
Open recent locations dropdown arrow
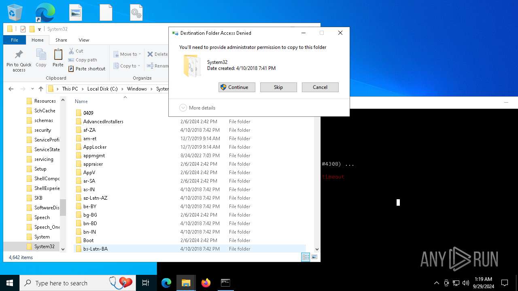32,89
